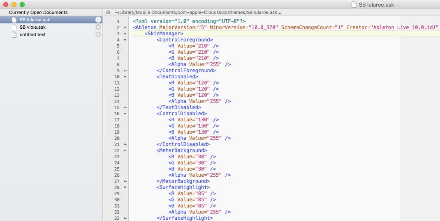Click the SB viola.ask file icon in sidebar

14,27
